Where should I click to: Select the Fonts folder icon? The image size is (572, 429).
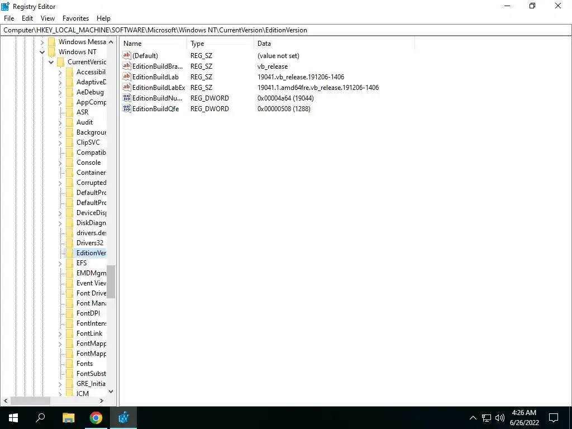tap(69, 364)
